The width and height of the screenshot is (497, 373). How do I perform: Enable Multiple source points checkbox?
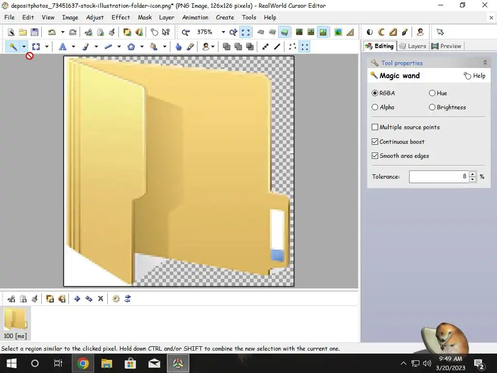click(375, 127)
